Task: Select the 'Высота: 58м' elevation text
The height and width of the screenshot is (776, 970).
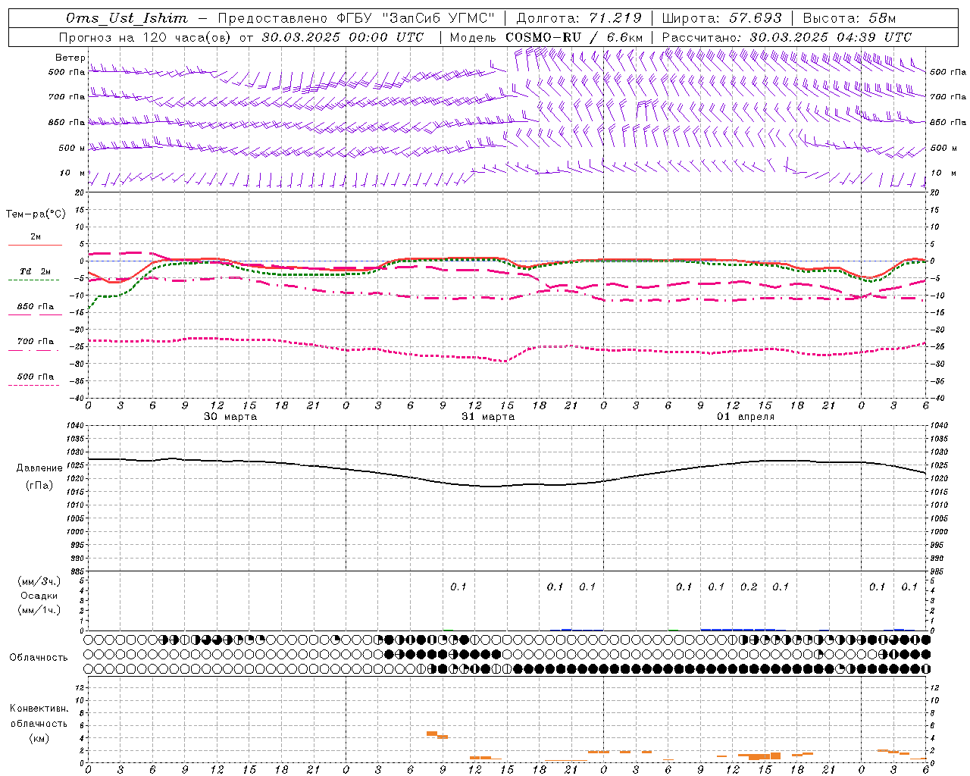Action: pos(849,18)
